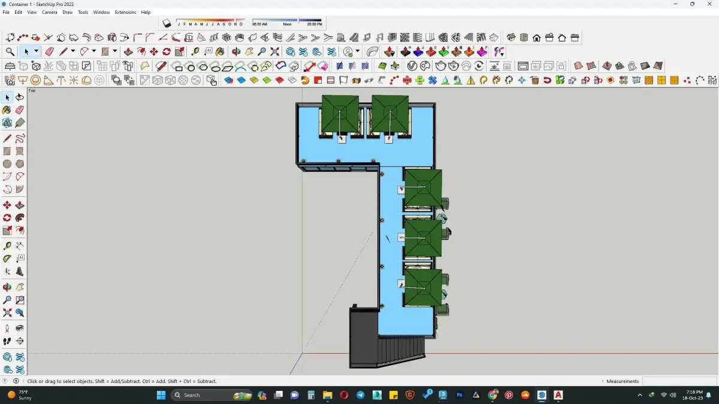The height and width of the screenshot is (404, 719).
Task: Expand the Line tool dropdown arrow
Action: click(73, 52)
